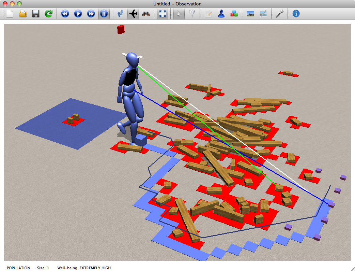Toggle fullscreen view icon
Screen dimensions: 355x271
click(x=163, y=14)
